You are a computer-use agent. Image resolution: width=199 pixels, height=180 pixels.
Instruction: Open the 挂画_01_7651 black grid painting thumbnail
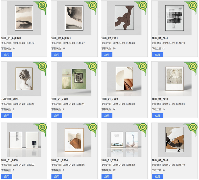pos(174,18)
